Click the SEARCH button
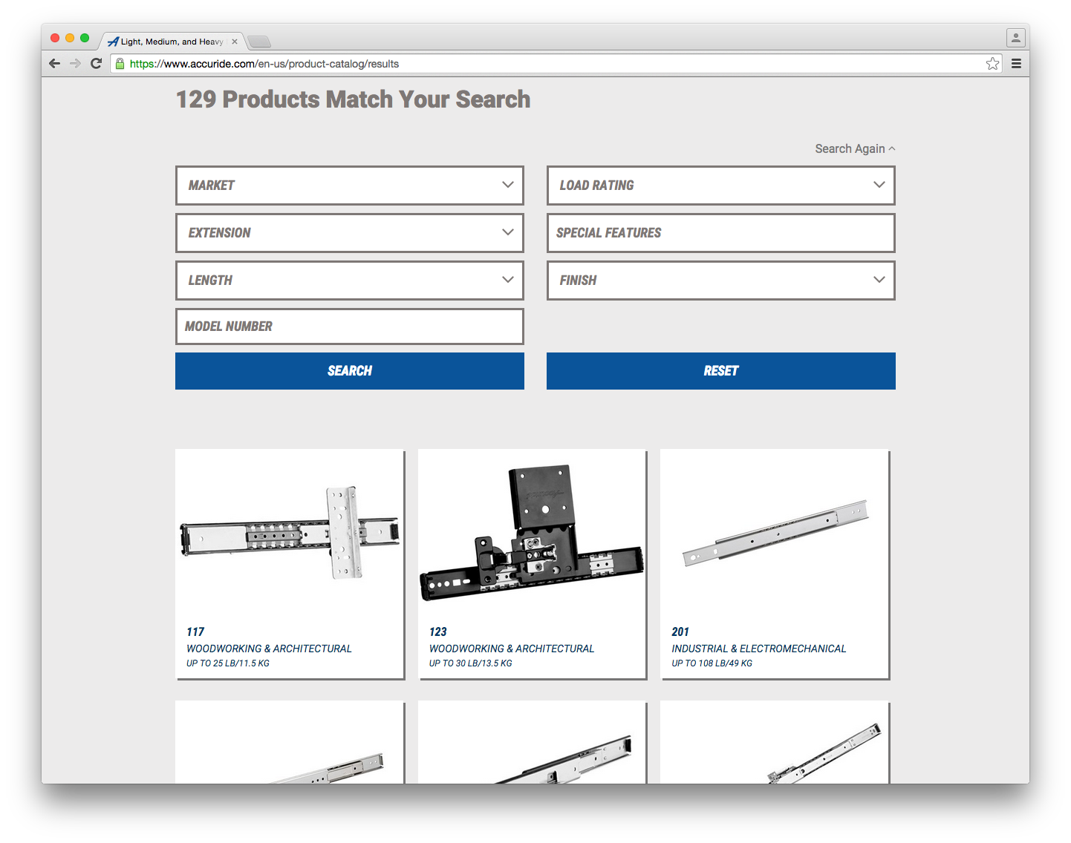 pyautogui.click(x=349, y=370)
